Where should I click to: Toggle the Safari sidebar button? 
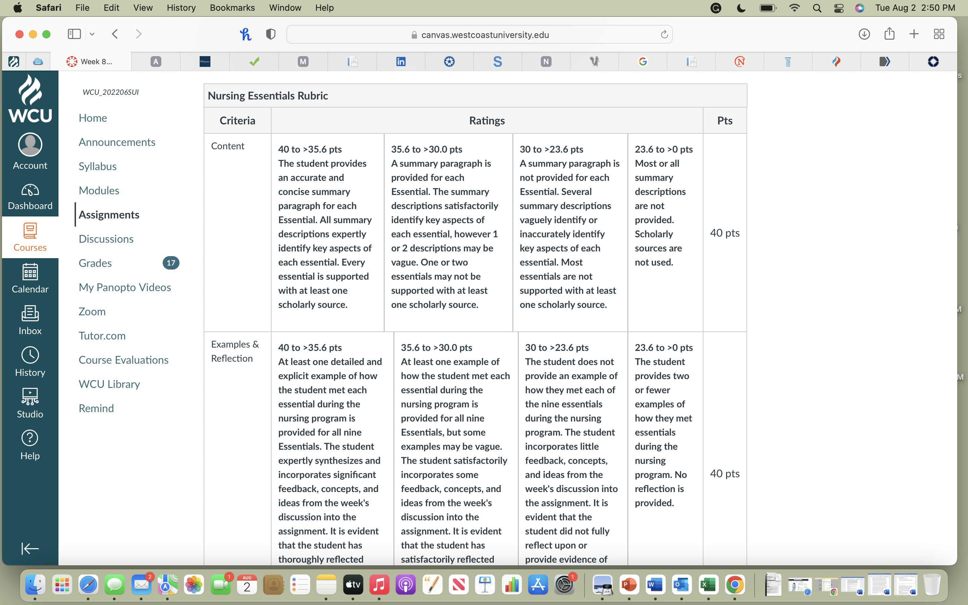tap(74, 34)
